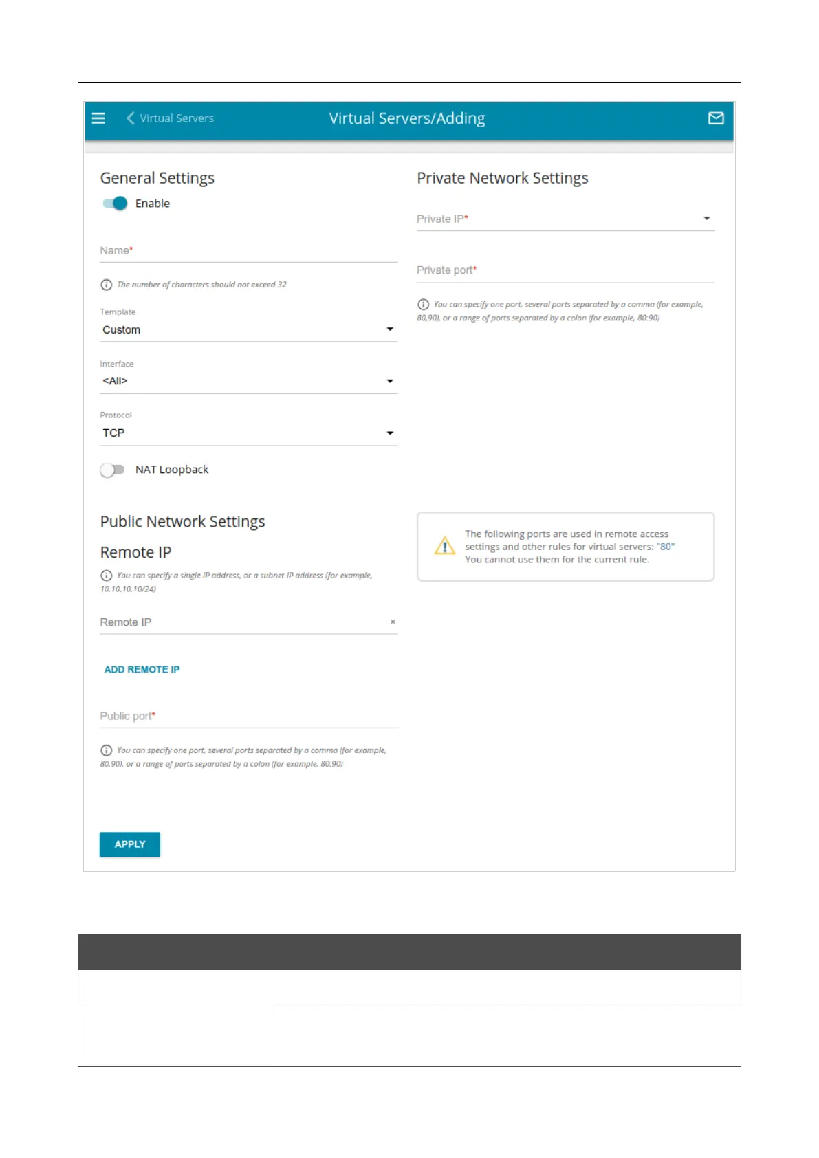Click ADD REMOTE IP link
819x1158 pixels.
tap(142, 669)
